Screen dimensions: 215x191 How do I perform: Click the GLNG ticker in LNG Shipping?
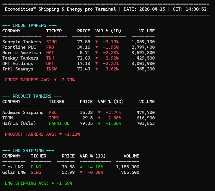pos(36,172)
